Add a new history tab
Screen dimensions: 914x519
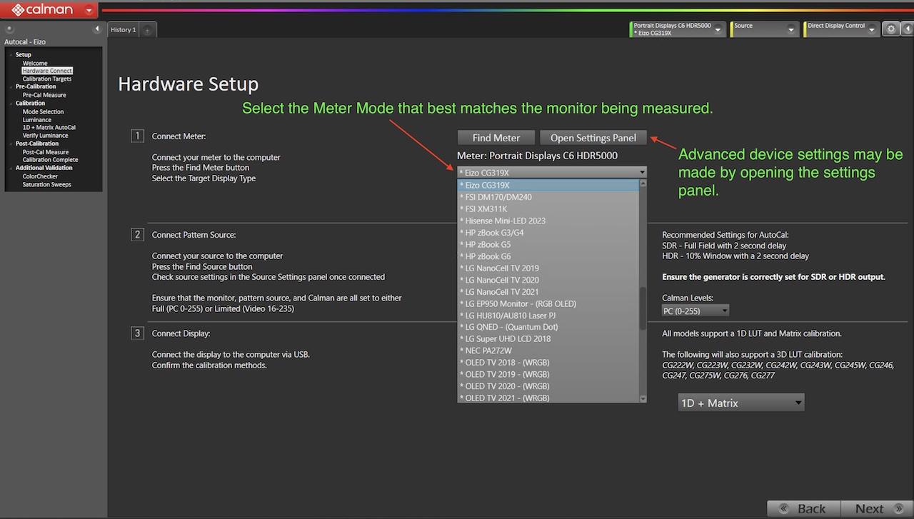pyautogui.click(x=147, y=30)
